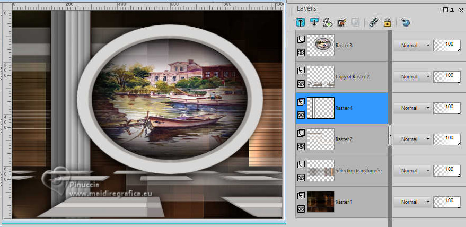Viewport: 466px width, 227px height.
Task: Click the 'Sélection transformée' layer name
Action: point(358,171)
